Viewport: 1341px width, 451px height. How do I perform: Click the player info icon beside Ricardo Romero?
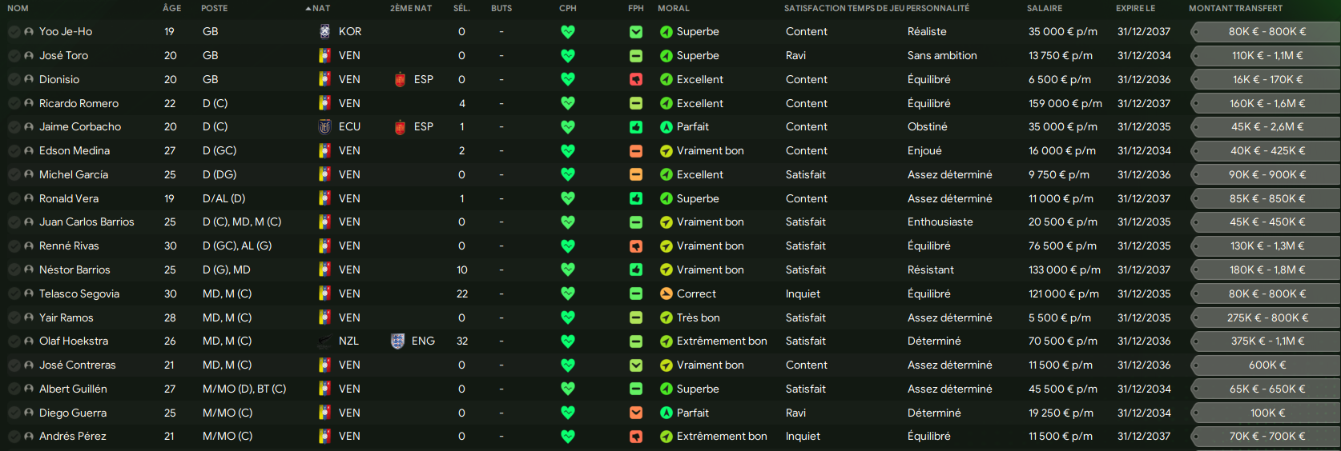point(29,104)
